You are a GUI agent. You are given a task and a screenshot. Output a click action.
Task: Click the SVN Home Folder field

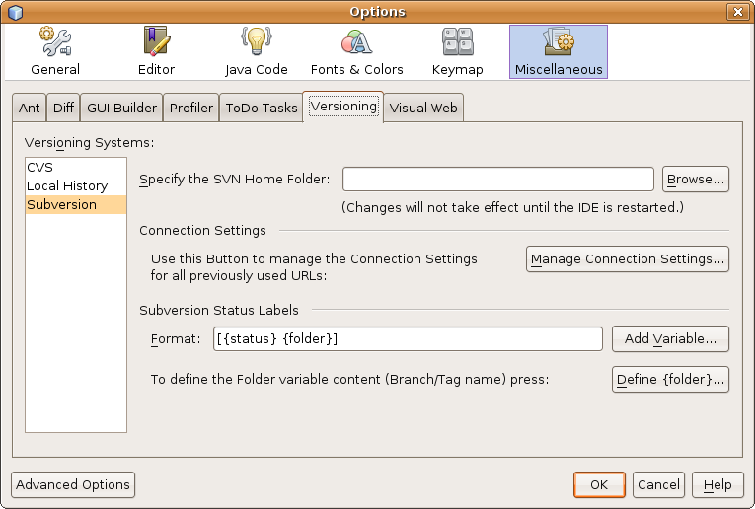point(497,179)
